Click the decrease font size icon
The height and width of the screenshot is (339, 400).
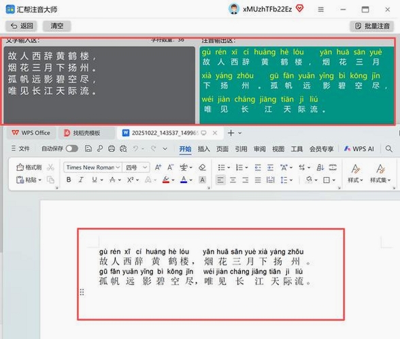[170, 167]
